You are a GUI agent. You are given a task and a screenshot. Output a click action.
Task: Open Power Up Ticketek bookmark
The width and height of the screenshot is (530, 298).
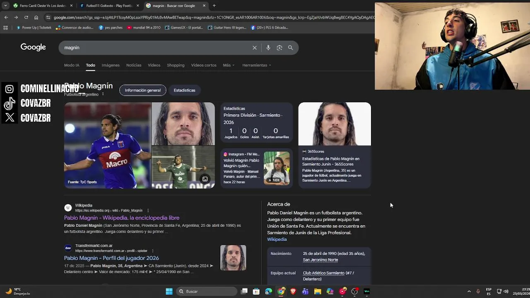tap(34, 28)
